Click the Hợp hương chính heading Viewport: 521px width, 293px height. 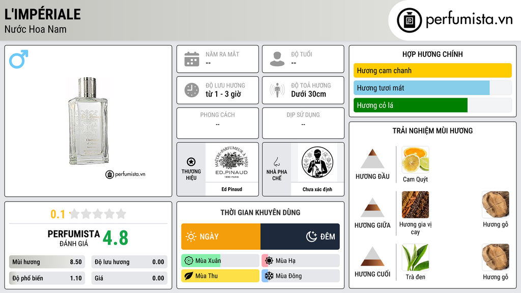432,54
